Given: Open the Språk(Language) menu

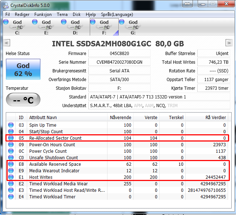Looking at the screenshot, I should point(117,14).
